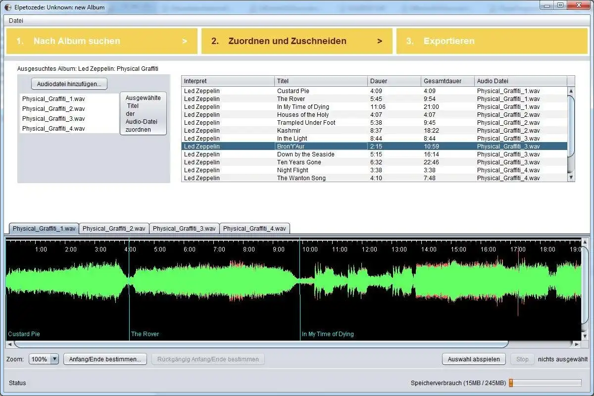Select In the Light track row

coord(374,139)
